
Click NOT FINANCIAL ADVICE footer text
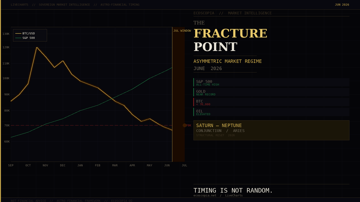coord(28,201)
